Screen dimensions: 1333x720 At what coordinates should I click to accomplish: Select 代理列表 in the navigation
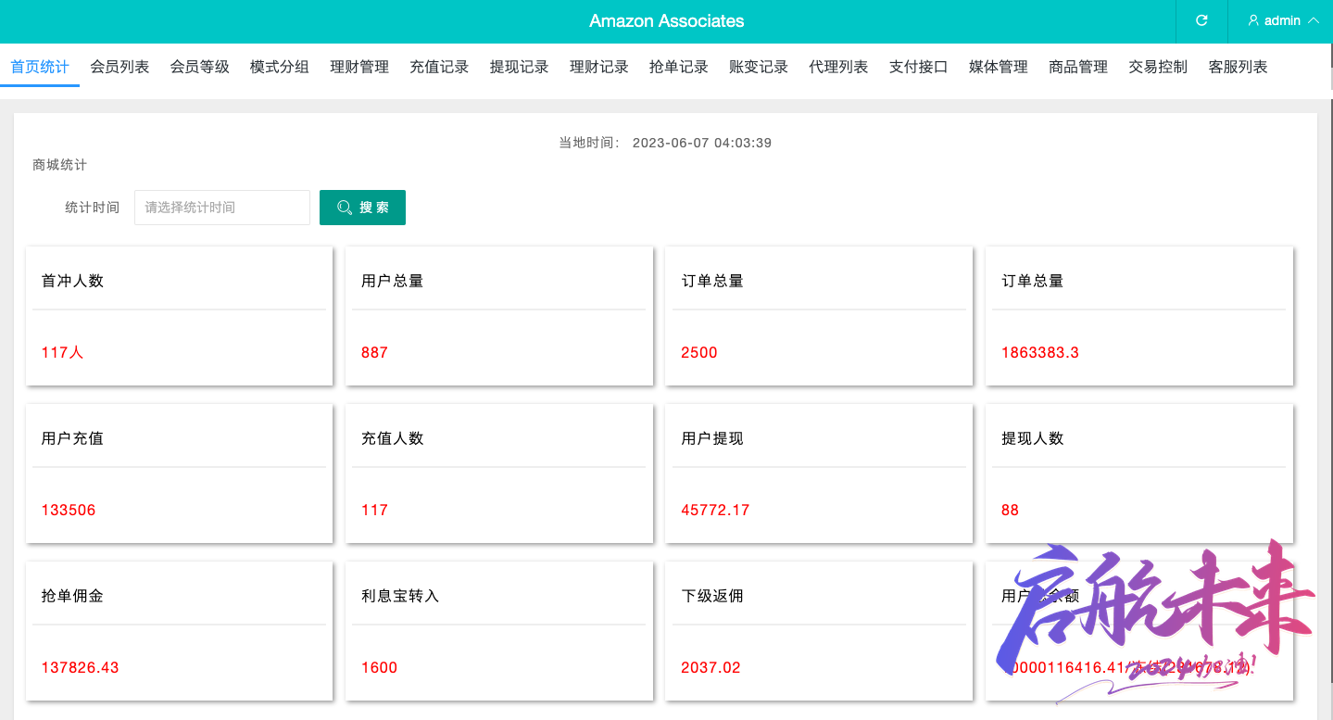tap(838, 67)
